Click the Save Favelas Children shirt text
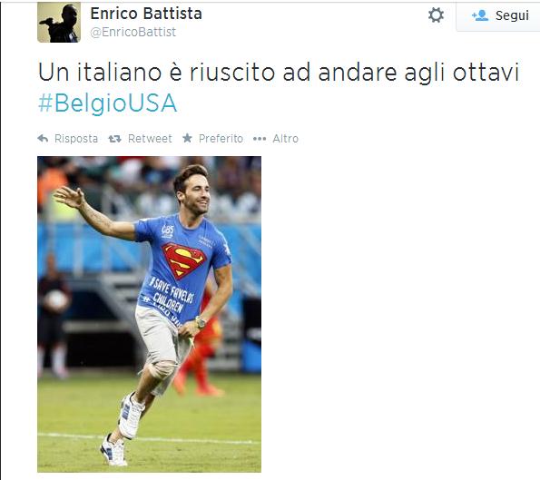The height and width of the screenshot is (480, 540). (172, 296)
